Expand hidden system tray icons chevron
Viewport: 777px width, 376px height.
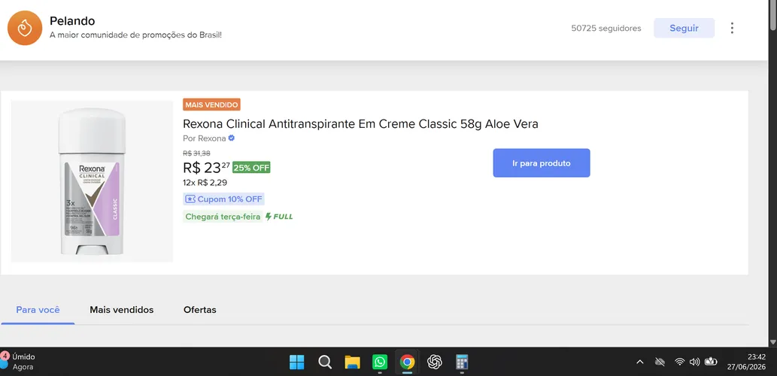[x=640, y=362]
